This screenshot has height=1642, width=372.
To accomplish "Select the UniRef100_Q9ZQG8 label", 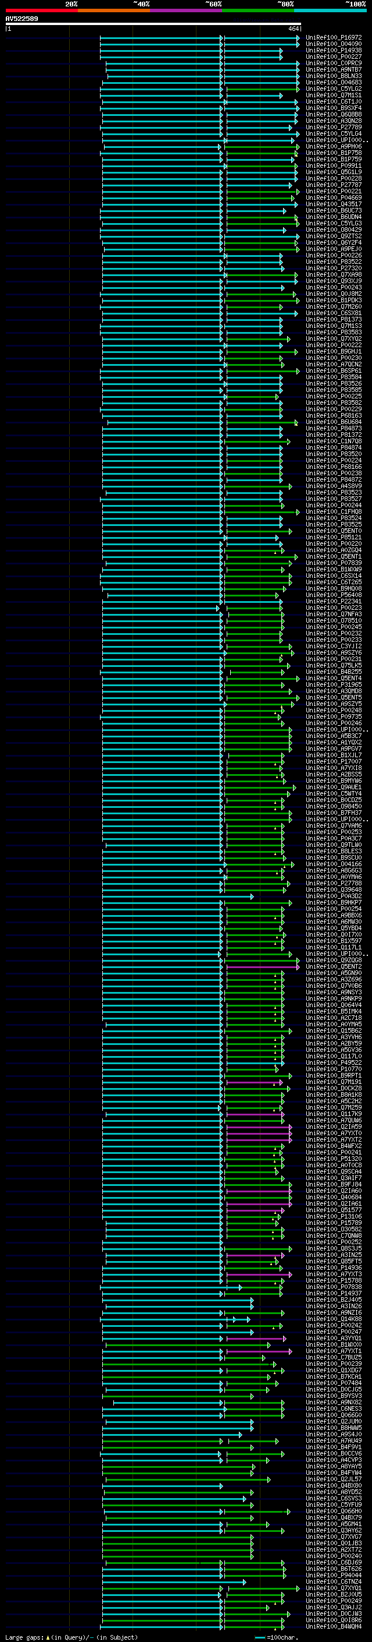I will coord(334,960).
